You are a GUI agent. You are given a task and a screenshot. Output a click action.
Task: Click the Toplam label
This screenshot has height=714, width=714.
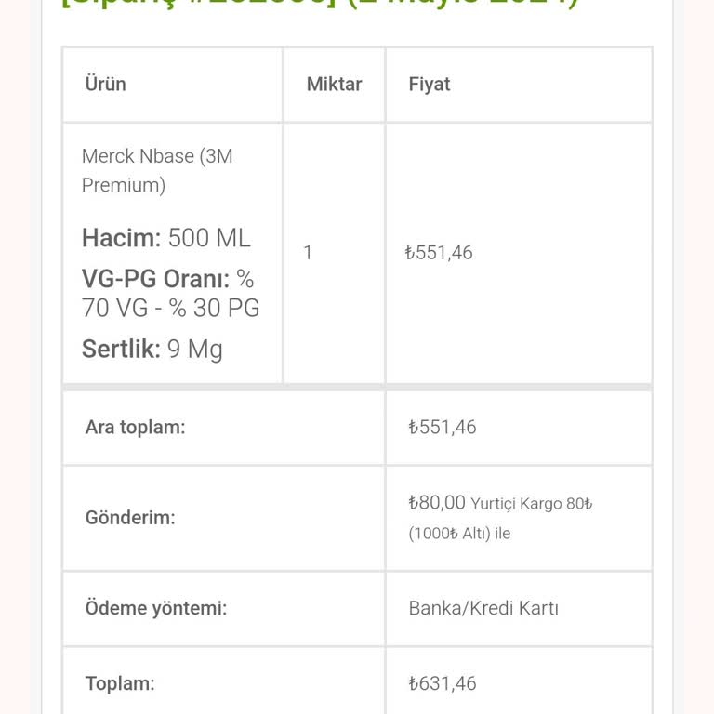click(x=120, y=683)
